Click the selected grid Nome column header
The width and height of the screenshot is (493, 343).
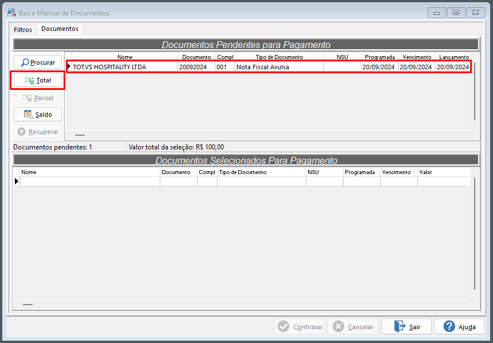tap(90, 172)
